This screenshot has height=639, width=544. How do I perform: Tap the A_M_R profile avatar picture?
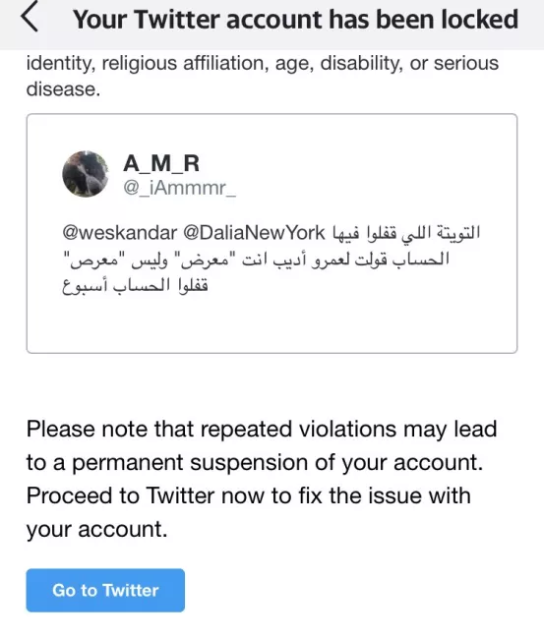point(86,174)
